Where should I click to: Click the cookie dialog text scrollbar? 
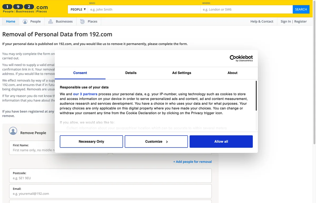pos(256,96)
